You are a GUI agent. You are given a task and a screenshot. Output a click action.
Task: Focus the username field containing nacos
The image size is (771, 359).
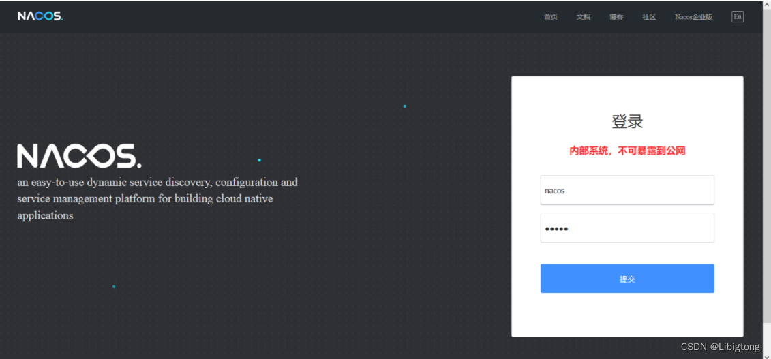(x=627, y=190)
